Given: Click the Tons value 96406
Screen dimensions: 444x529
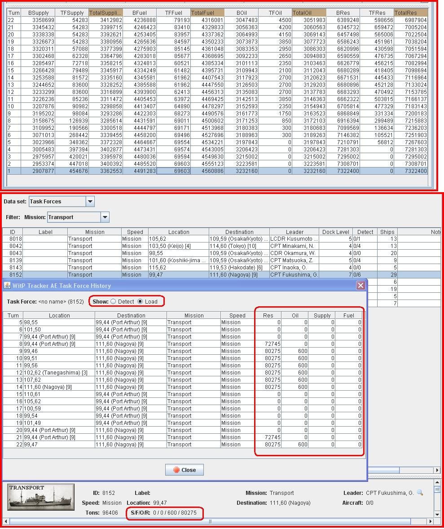Looking at the screenshot, I should pos(110,513).
